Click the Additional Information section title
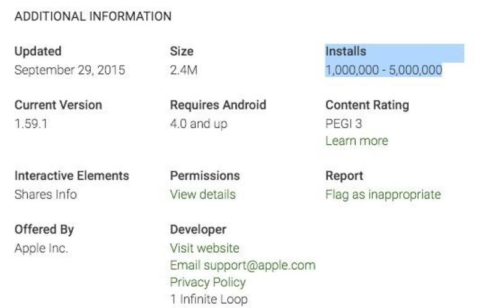 93,17
